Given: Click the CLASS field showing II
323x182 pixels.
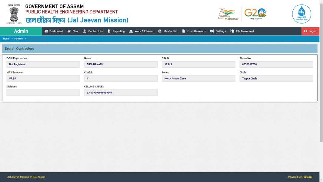Looking at the screenshot, I should tap(121, 79).
